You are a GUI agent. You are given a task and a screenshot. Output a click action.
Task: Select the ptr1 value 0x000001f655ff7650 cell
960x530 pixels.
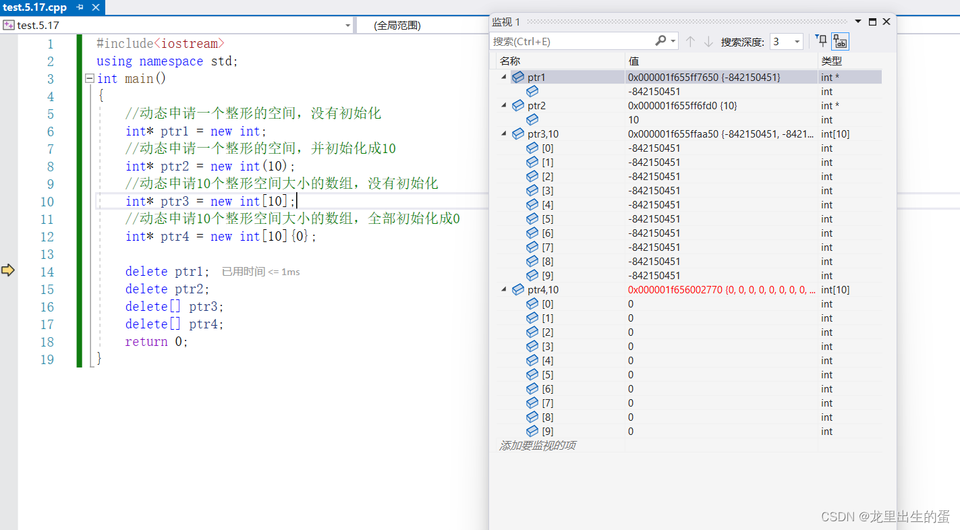coord(721,77)
